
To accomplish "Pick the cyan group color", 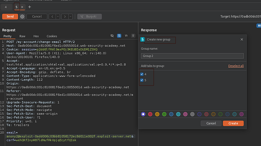I will pos(178,114).
